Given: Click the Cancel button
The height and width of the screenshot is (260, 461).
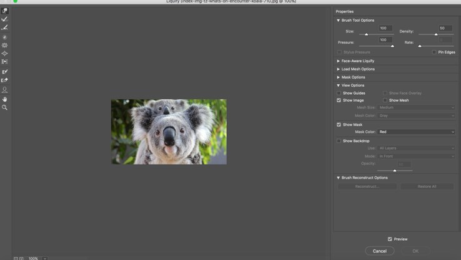Looking at the screenshot, I should 380,251.
